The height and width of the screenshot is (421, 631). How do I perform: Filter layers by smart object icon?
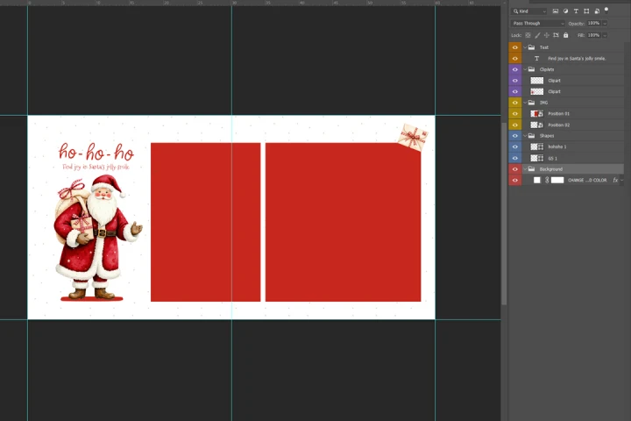[596, 11]
